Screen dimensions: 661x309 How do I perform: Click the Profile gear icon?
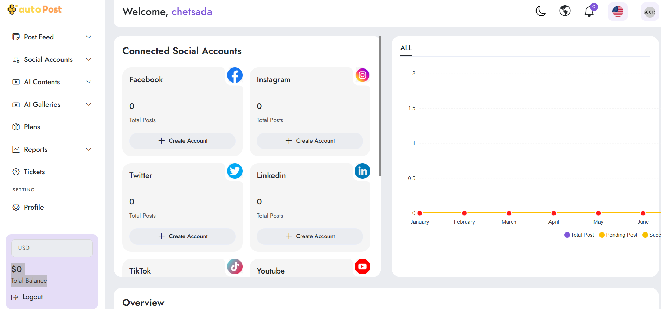pyautogui.click(x=16, y=207)
